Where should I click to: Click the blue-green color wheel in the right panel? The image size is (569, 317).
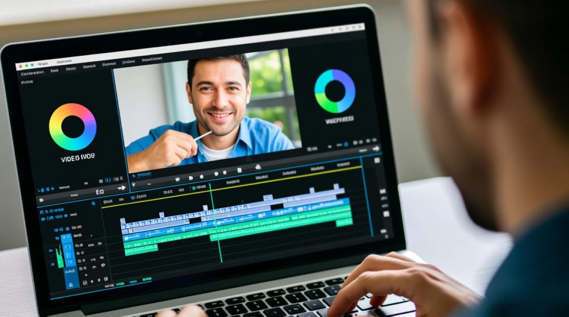(x=334, y=91)
